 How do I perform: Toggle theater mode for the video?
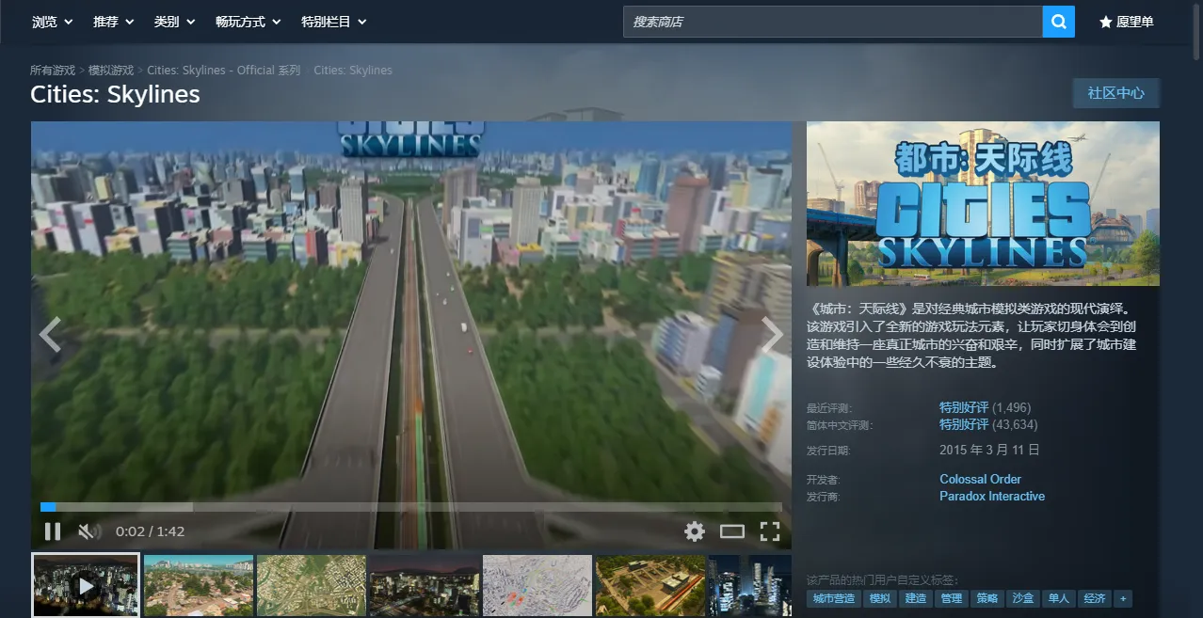[x=732, y=531]
